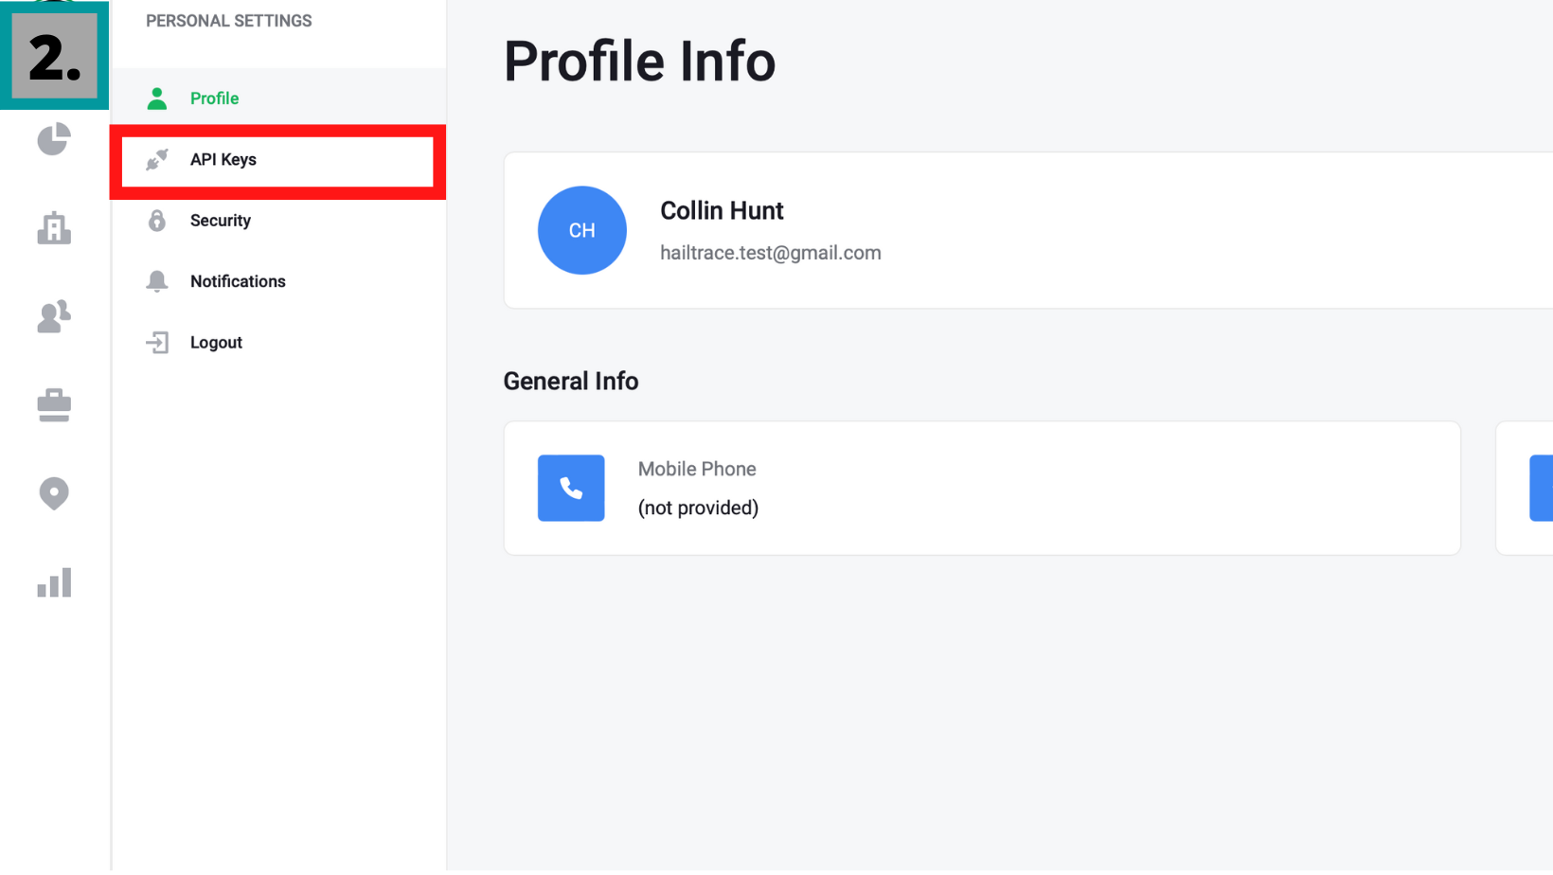Click the blue phone icon tile
The height and width of the screenshot is (875, 1553).
(x=571, y=488)
